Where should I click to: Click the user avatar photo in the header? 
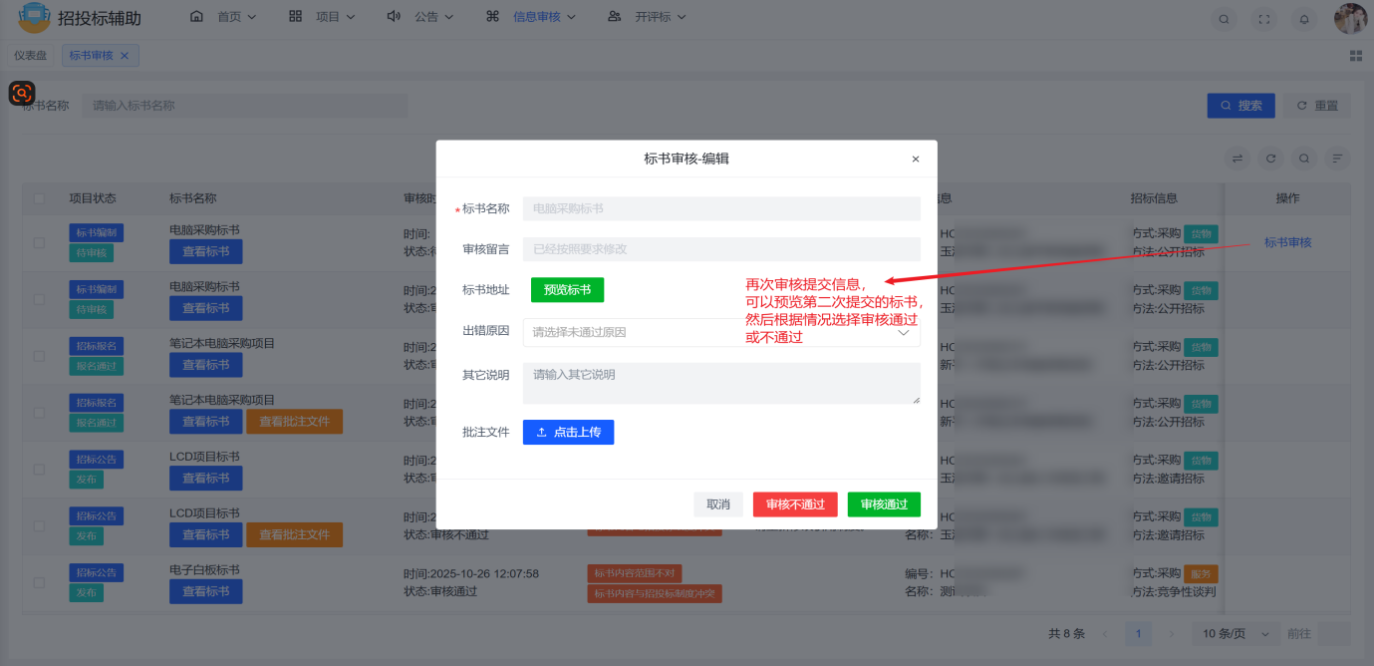1350,17
